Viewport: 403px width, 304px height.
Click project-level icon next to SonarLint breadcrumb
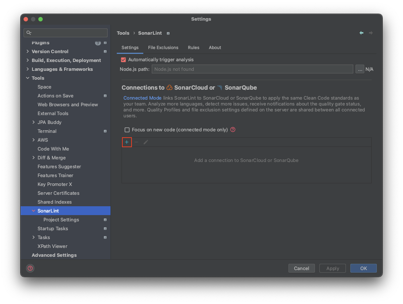tap(168, 33)
